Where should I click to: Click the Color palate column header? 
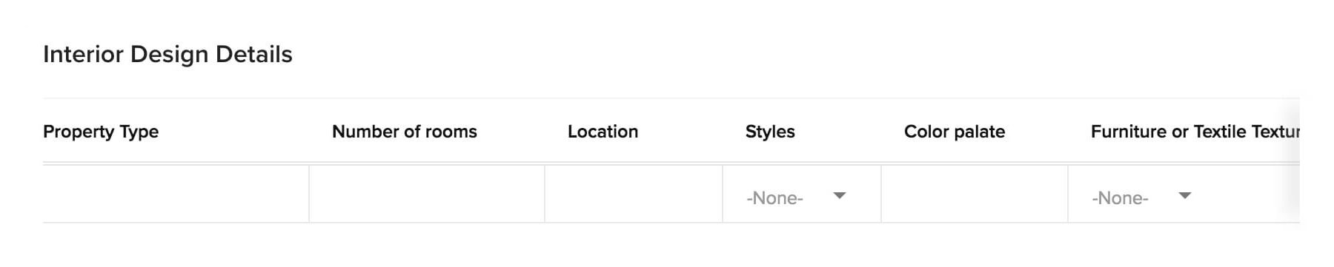pyautogui.click(x=955, y=132)
